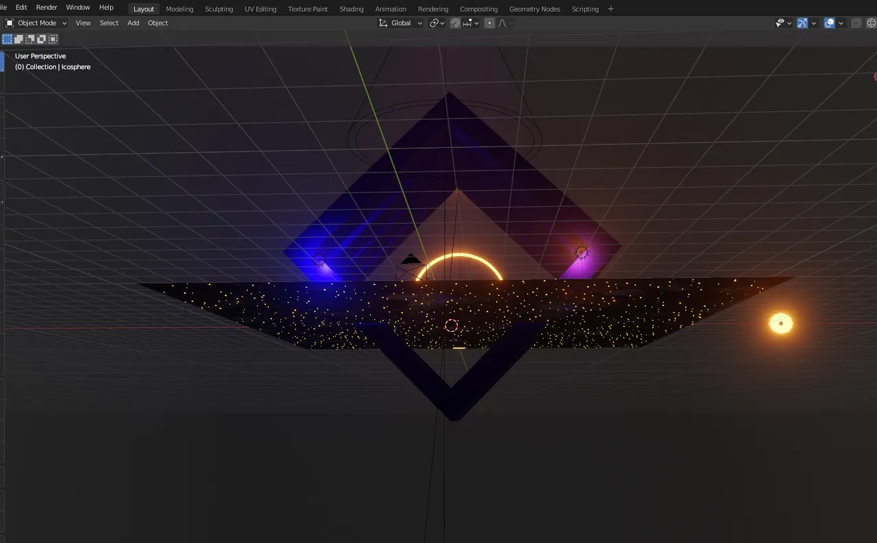
Task: Switch to the Compositing workspace tab
Action: coord(479,9)
